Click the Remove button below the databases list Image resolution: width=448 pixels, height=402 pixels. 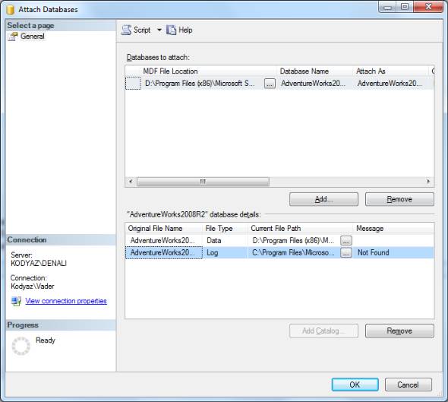tap(399, 199)
